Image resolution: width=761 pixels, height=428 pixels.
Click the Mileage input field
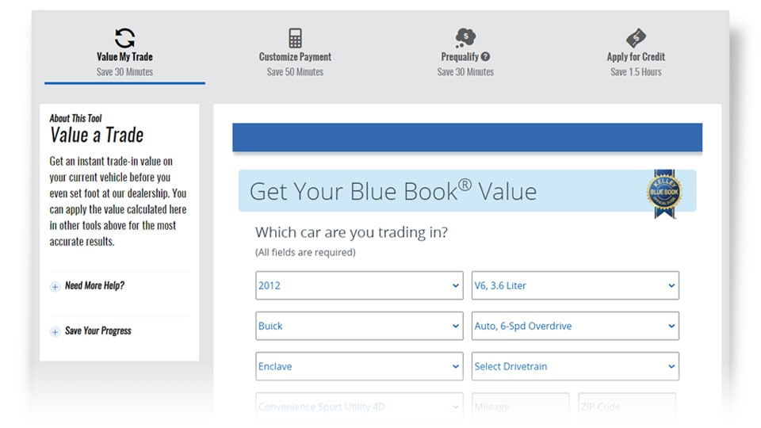click(521, 407)
